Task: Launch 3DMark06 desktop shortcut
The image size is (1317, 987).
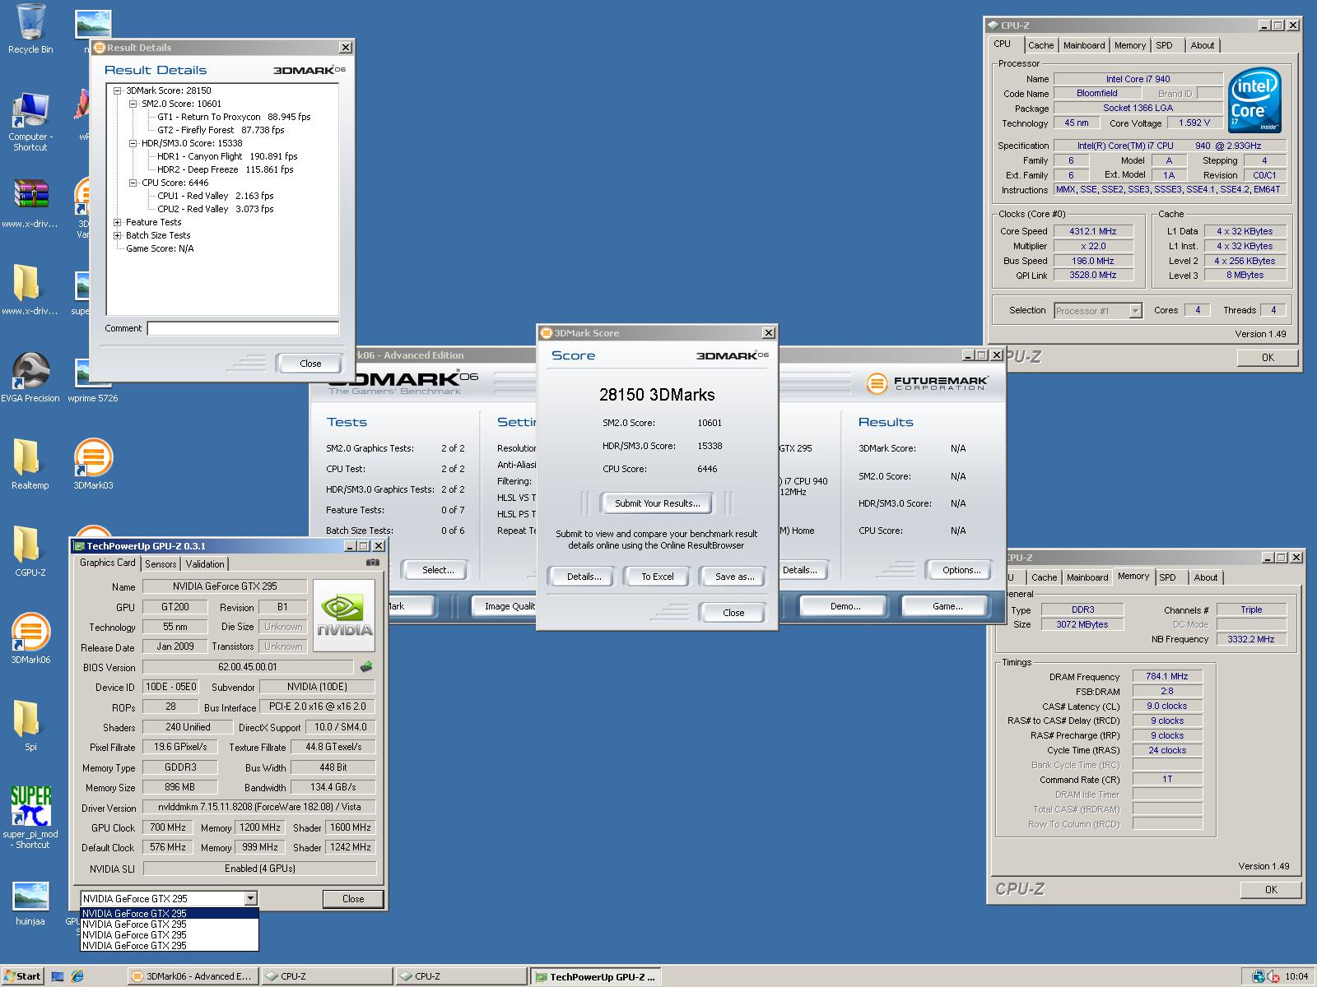Action: pos(30,639)
